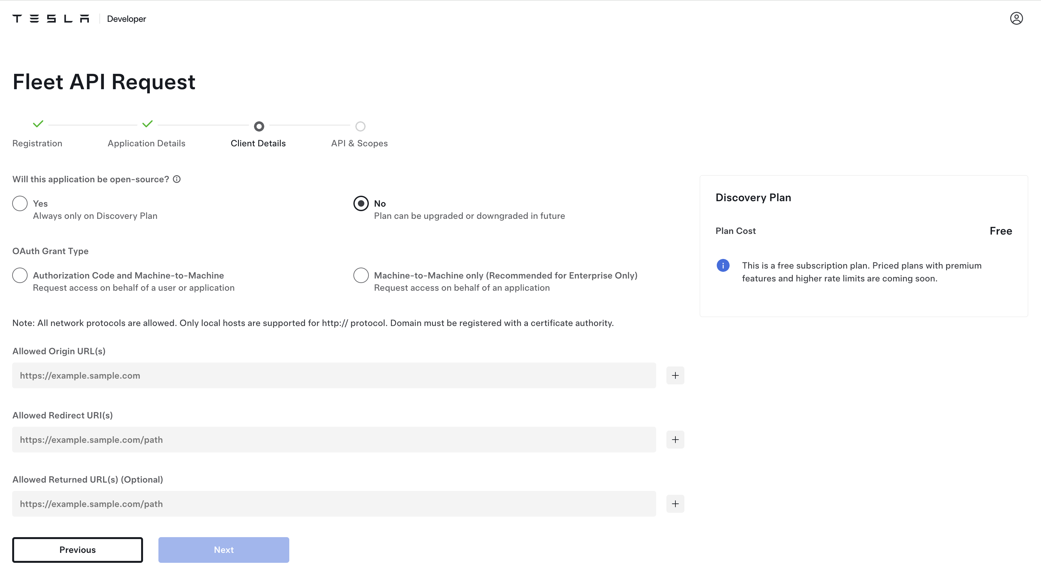
Task: Add another Allowed Origin URL with plus
Action: pyautogui.click(x=675, y=375)
